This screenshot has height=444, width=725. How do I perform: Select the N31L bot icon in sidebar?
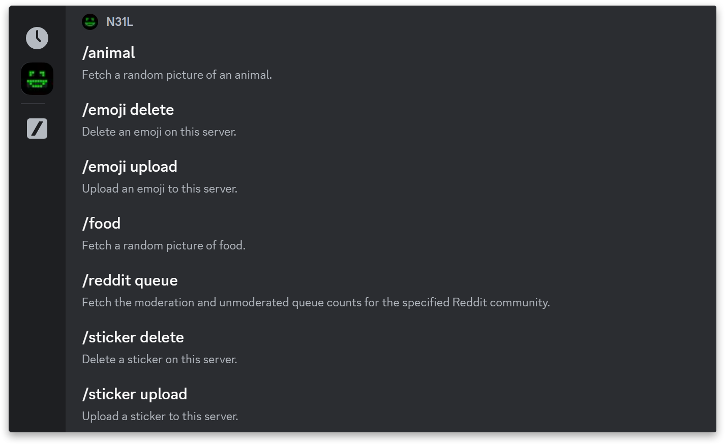[x=37, y=79]
